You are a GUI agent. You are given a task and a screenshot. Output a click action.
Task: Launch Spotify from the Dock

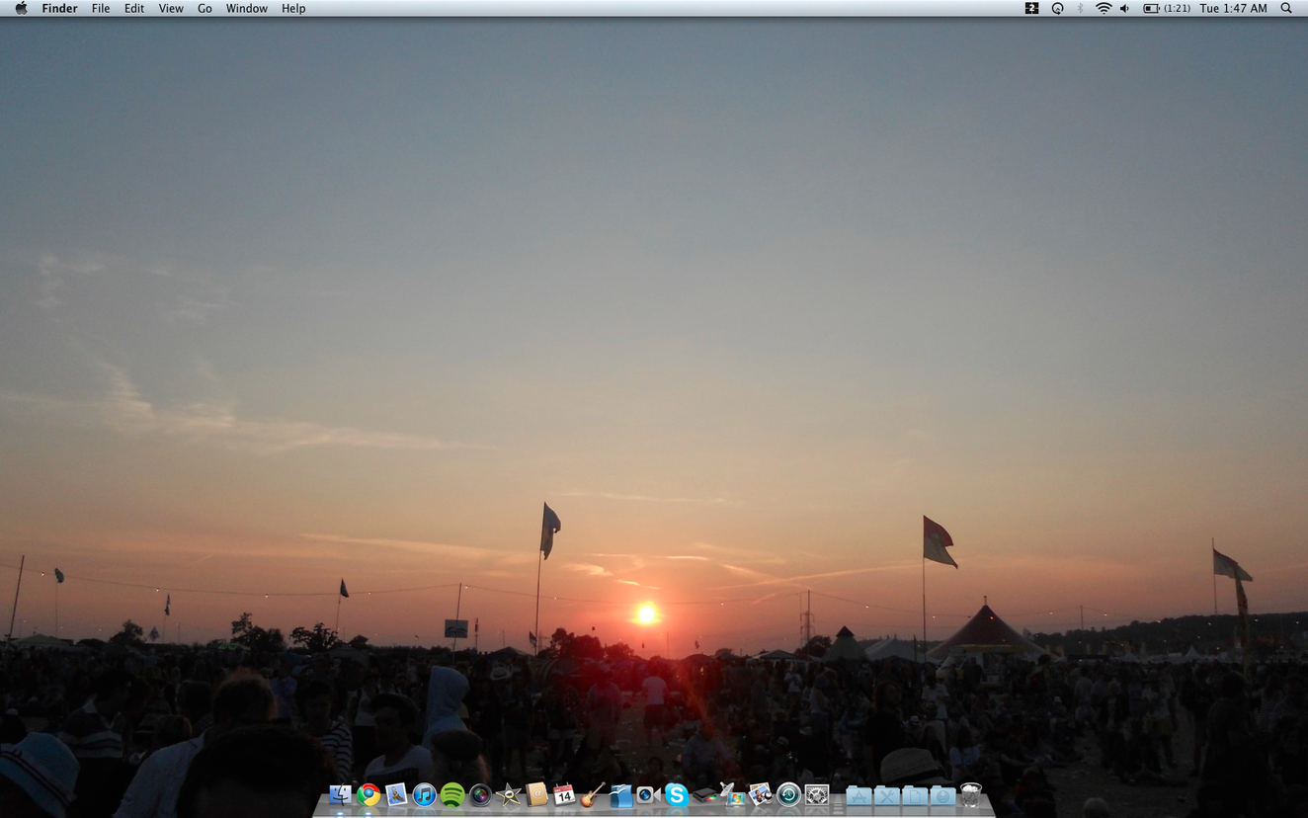click(x=452, y=794)
